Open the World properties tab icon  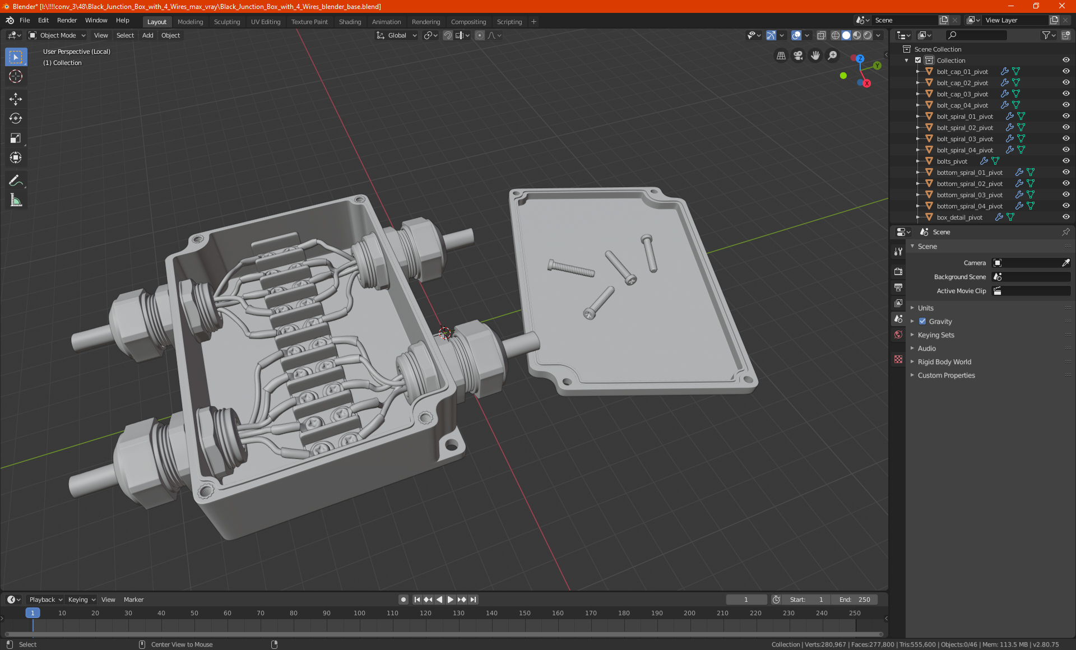tap(898, 335)
